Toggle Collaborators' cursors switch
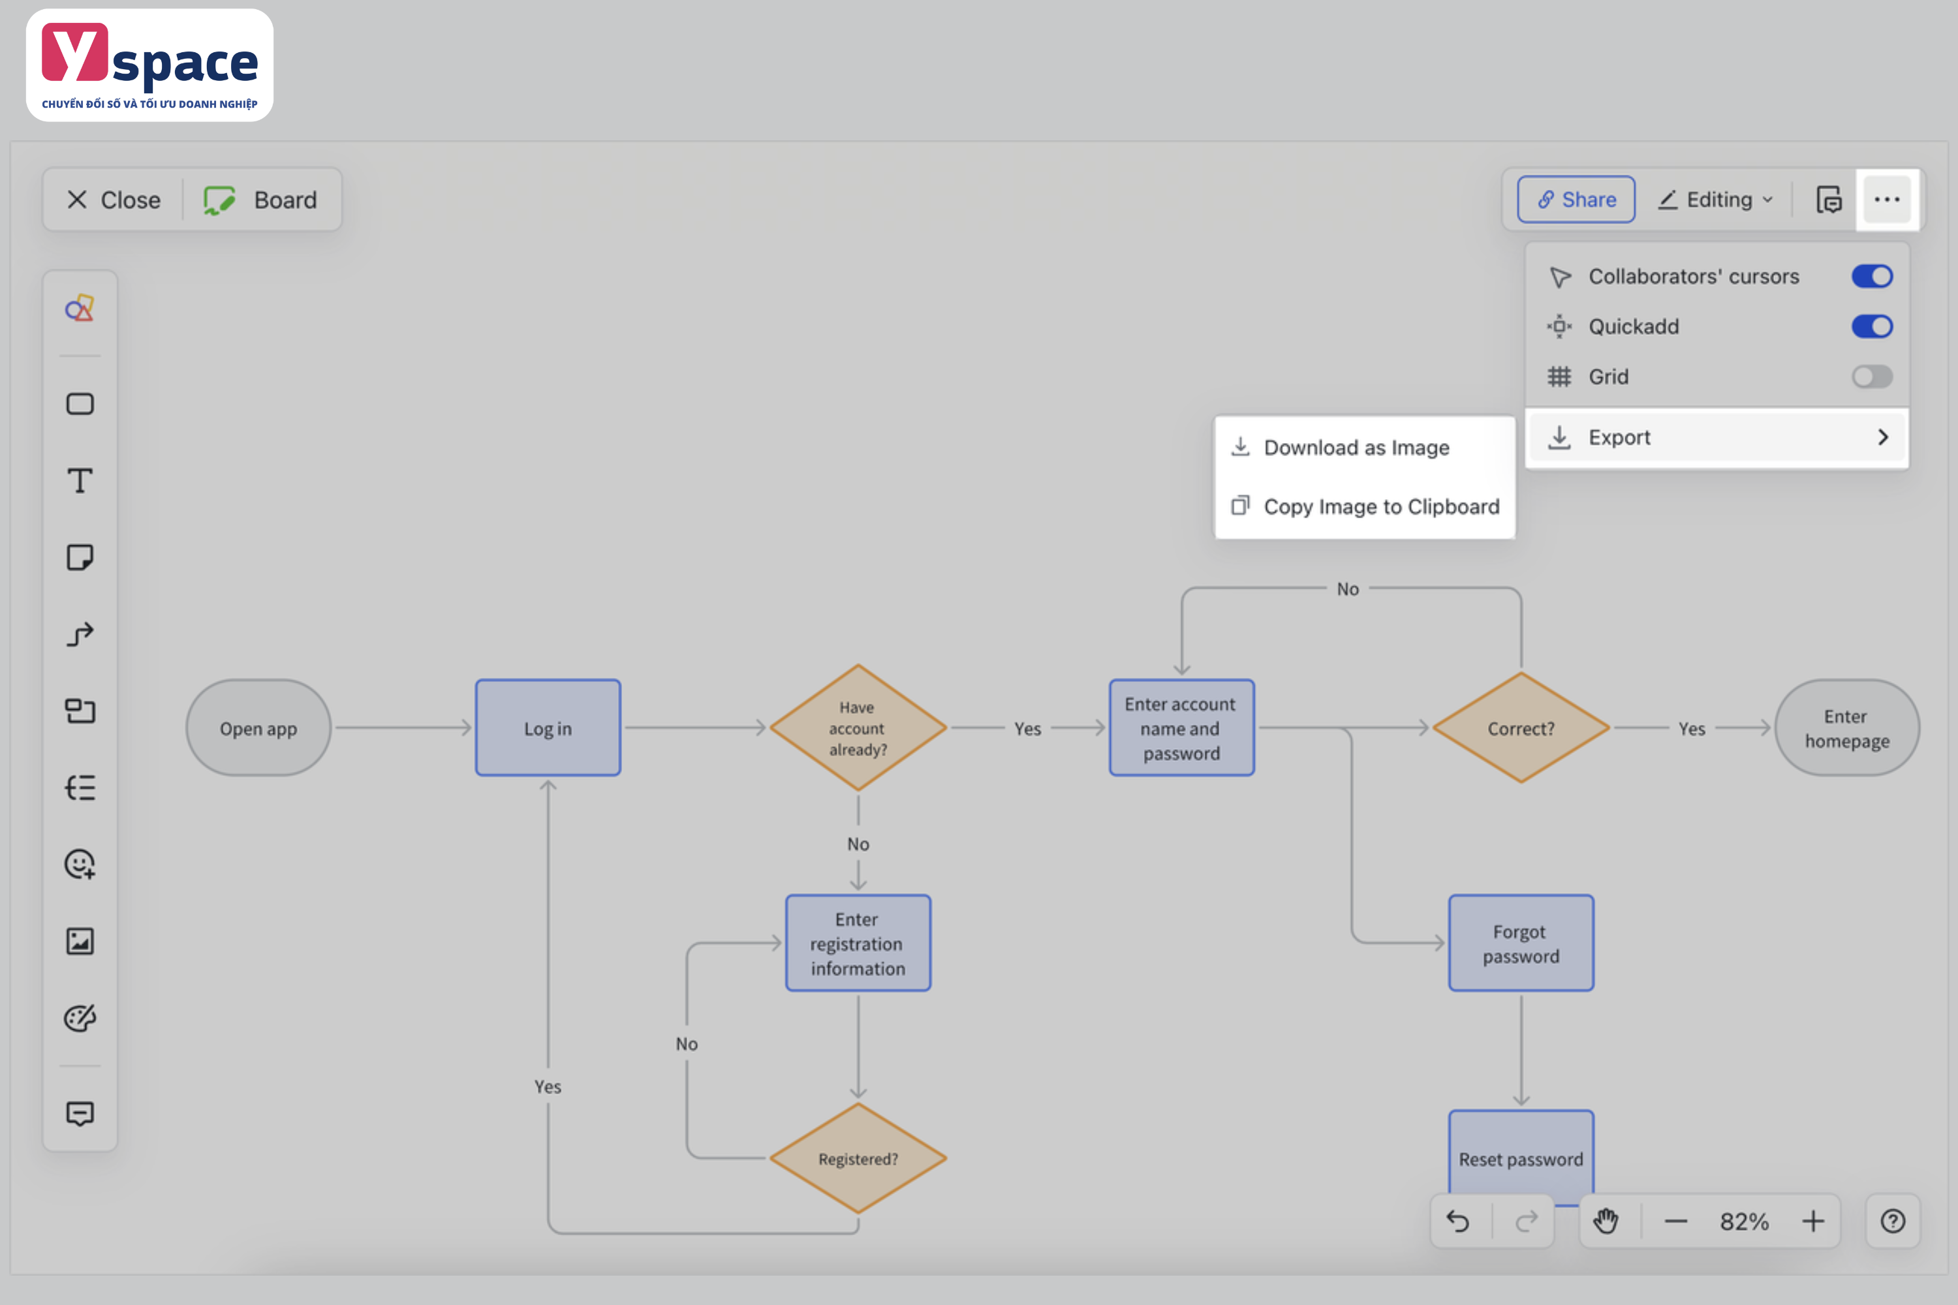This screenshot has height=1305, width=1958. tap(1871, 276)
